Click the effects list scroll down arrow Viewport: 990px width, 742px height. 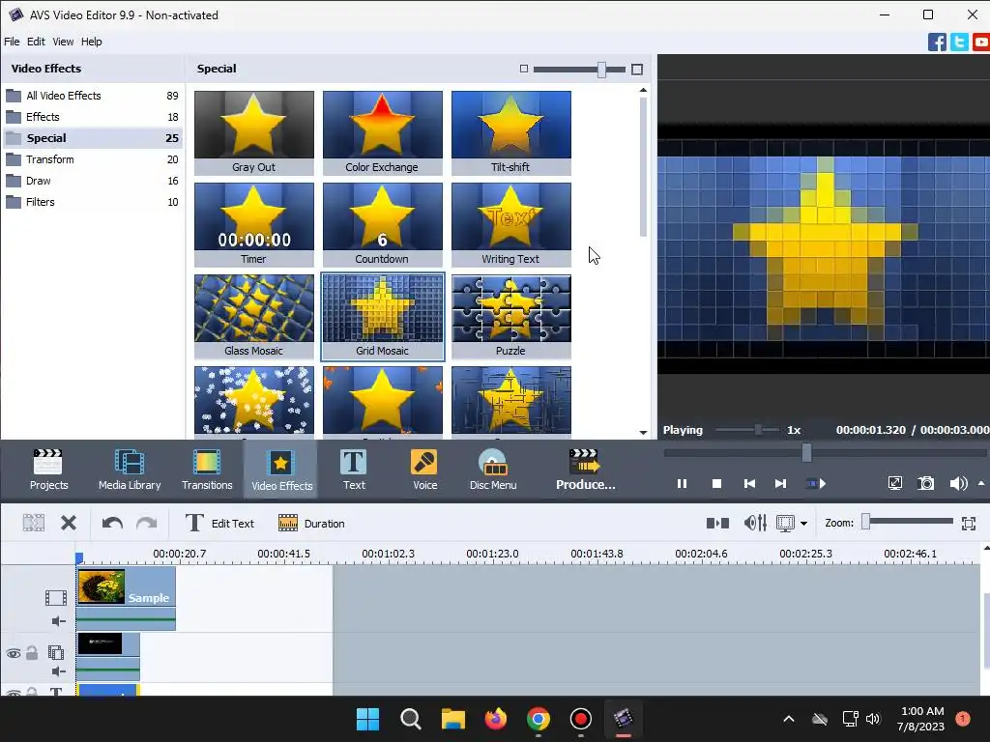tap(643, 432)
